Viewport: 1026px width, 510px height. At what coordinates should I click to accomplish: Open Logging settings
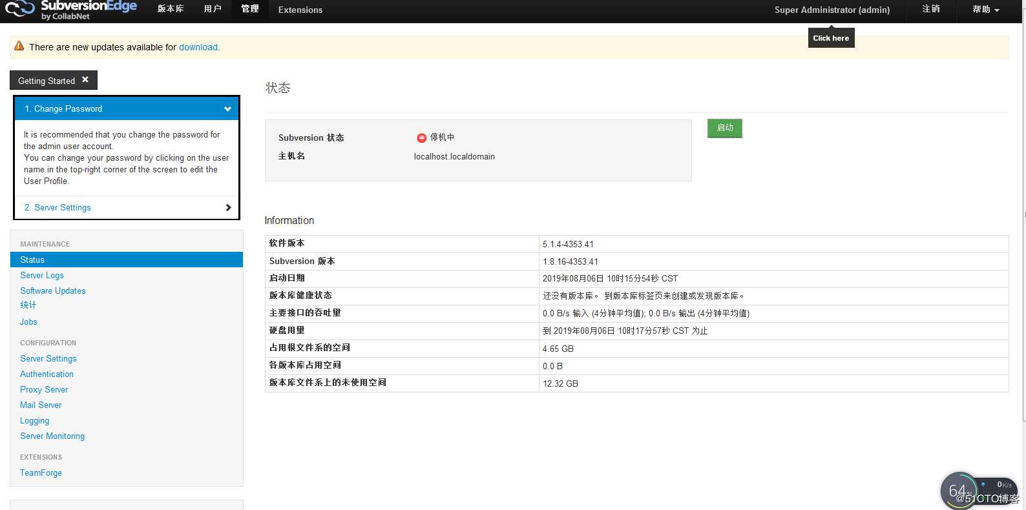34,420
